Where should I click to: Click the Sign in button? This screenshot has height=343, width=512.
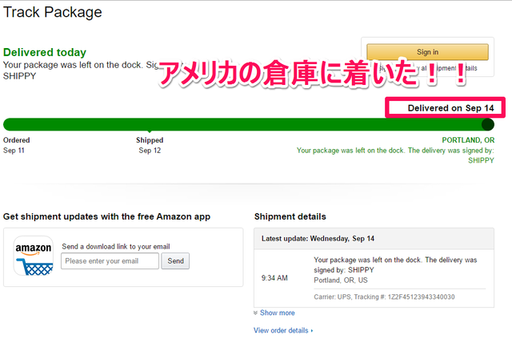pyautogui.click(x=427, y=52)
